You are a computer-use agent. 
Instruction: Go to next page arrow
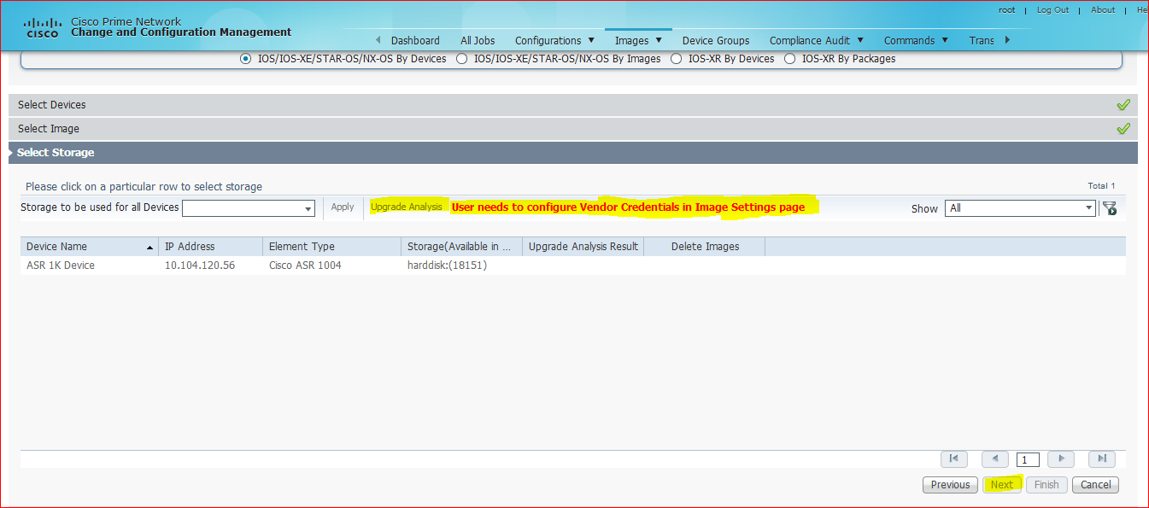1061,458
